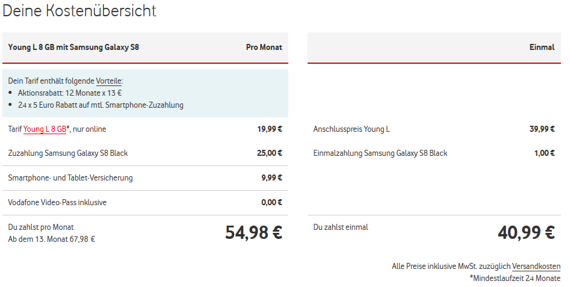This screenshot has width=570, height=287.
Task: Click the Ab dem 13. Monat 67,98 € note
Action: [x=51, y=239]
